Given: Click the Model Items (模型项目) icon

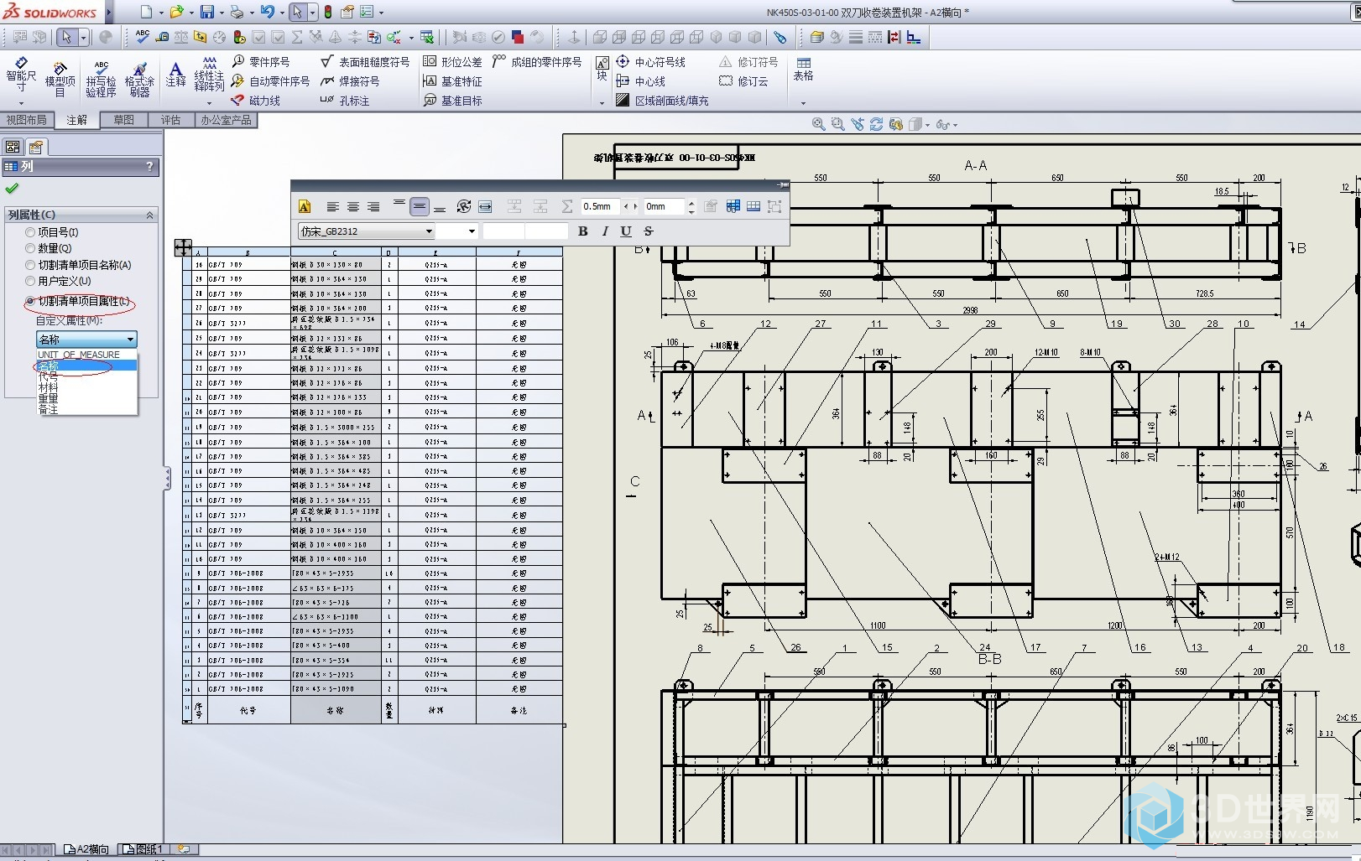Looking at the screenshot, I should click(x=60, y=79).
